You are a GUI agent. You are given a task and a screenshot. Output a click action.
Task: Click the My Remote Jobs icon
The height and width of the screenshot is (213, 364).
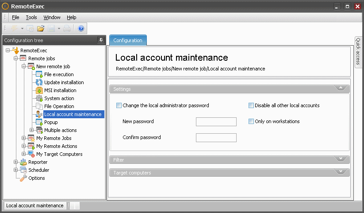coord(31,138)
